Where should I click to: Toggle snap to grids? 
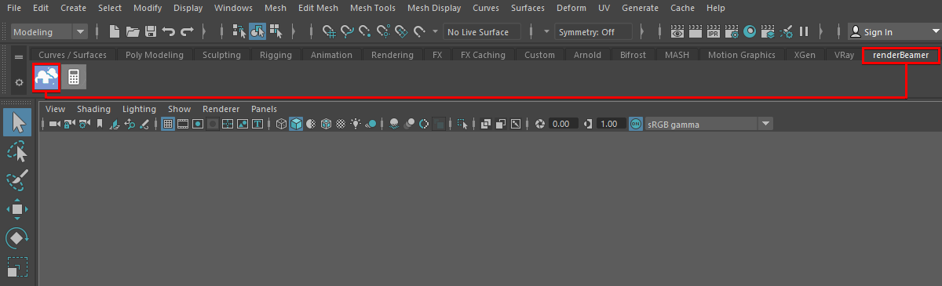point(330,32)
